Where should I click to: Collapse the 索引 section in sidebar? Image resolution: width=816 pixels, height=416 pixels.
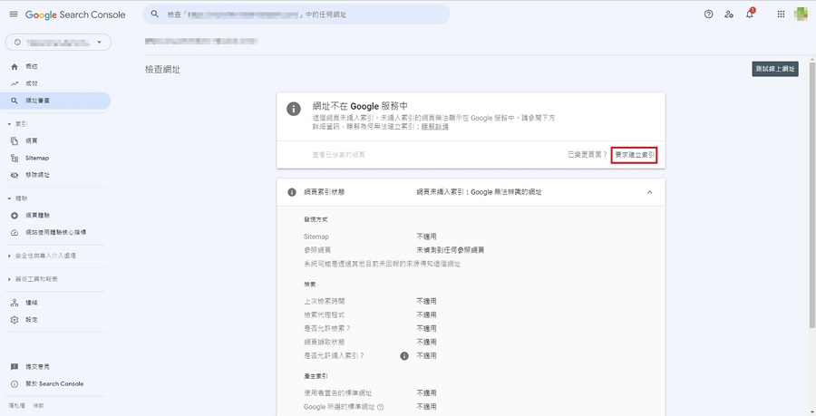pos(9,124)
